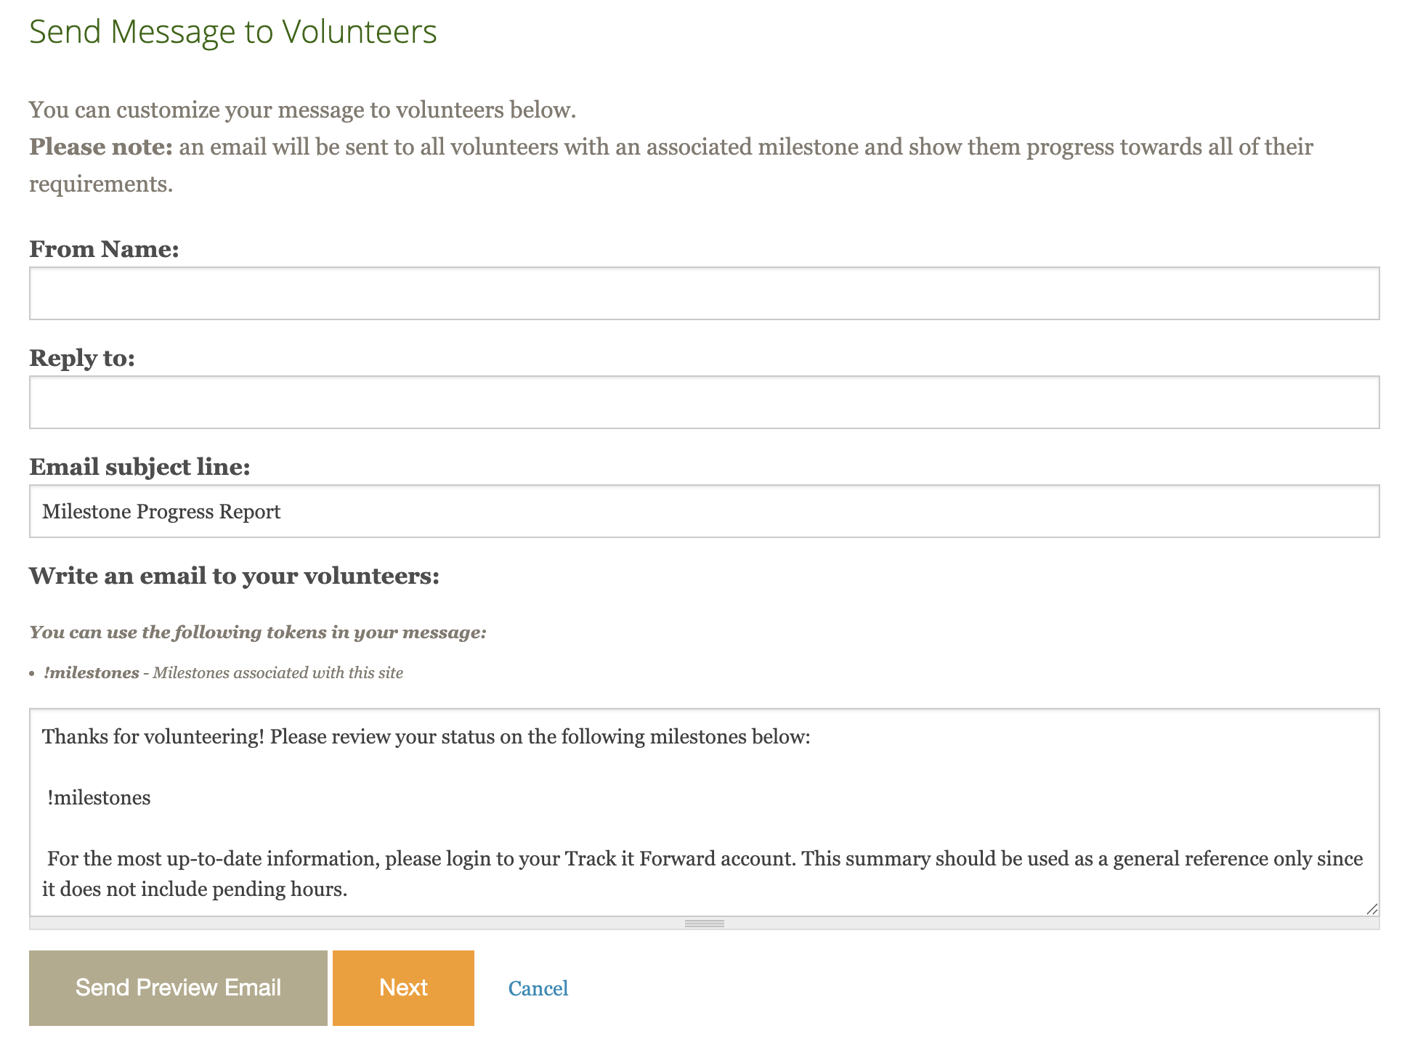Image resolution: width=1402 pixels, height=1047 pixels.
Task: Click the bold "Please note:" text
Action: (101, 147)
